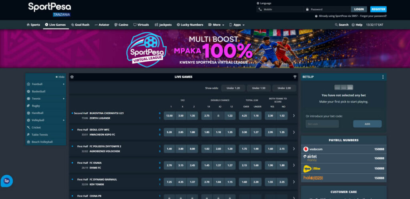Click the LOGIN button
The height and width of the screenshot is (199, 410).
[359, 10]
